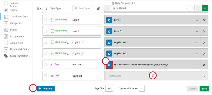
Task: Check the Hire Date field checkbox
Action: point(45,65)
